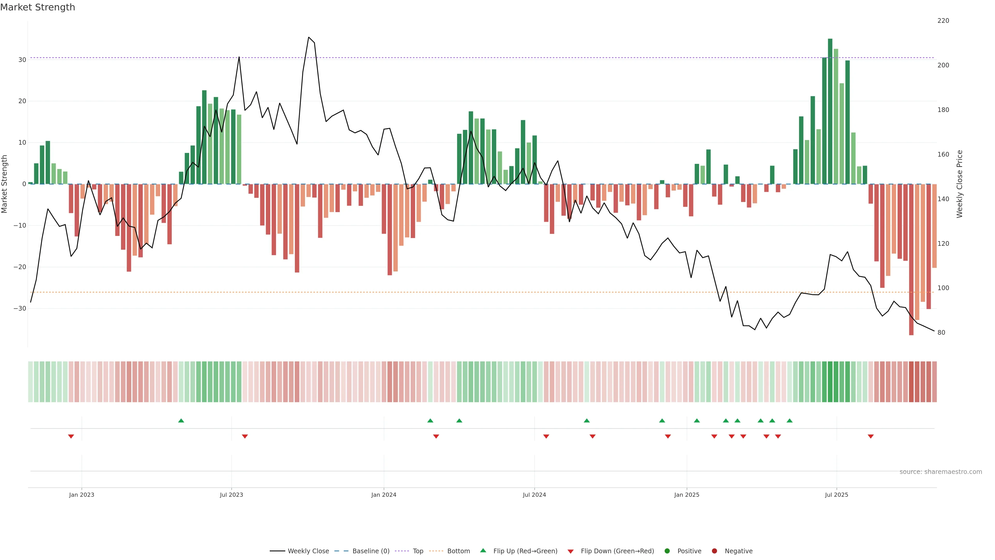Click the Weekly Close Price axis title
Viewport: 995px width, 560px height.
point(960,184)
